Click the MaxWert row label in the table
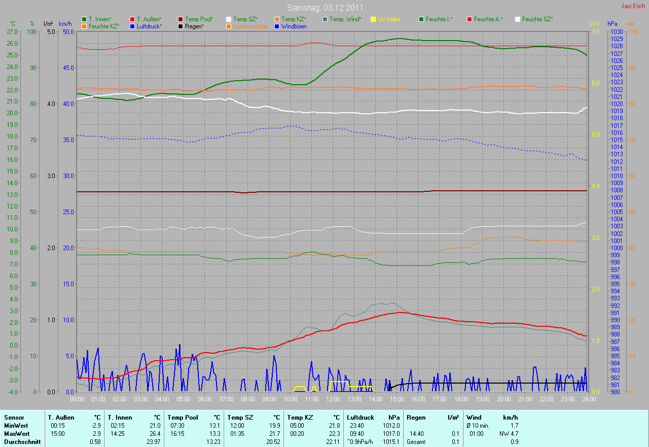The width and height of the screenshot is (649, 447). tap(16, 434)
